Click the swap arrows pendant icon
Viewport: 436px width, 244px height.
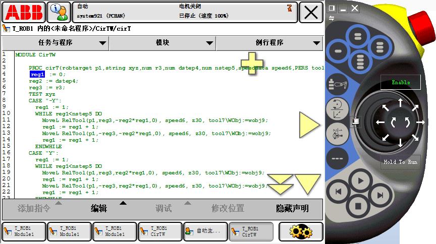[332, 18]
